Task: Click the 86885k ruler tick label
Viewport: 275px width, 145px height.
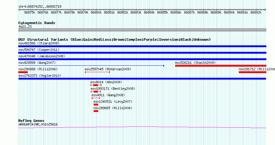Action: (163, 13)
